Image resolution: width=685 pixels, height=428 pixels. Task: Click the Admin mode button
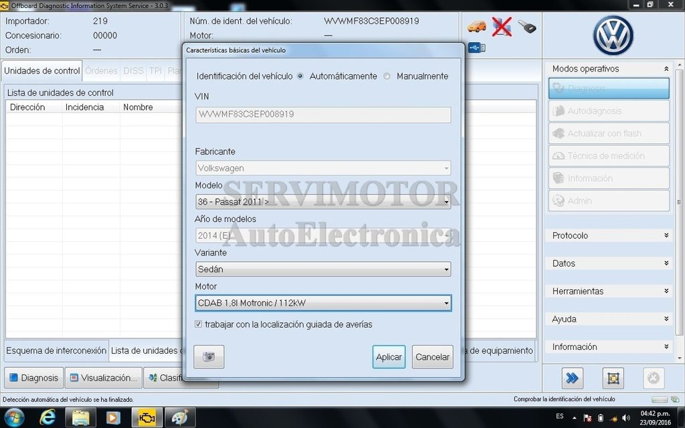tap(609, 201)
